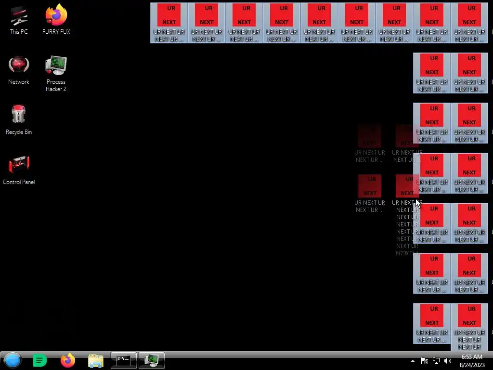Open the This PC desktop icon
This screenshot has width=493, height=370.
[x=19, y=20]
